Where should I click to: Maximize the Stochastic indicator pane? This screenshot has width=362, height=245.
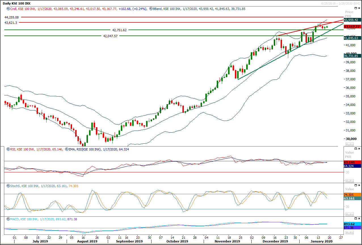[356, 185]
